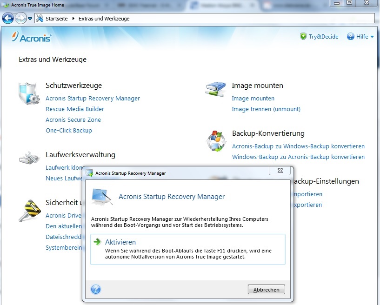Click the greyed forward navigation arrow
Image resolution: width=380 pixels, height=305 pixels.
coord(20,18)
